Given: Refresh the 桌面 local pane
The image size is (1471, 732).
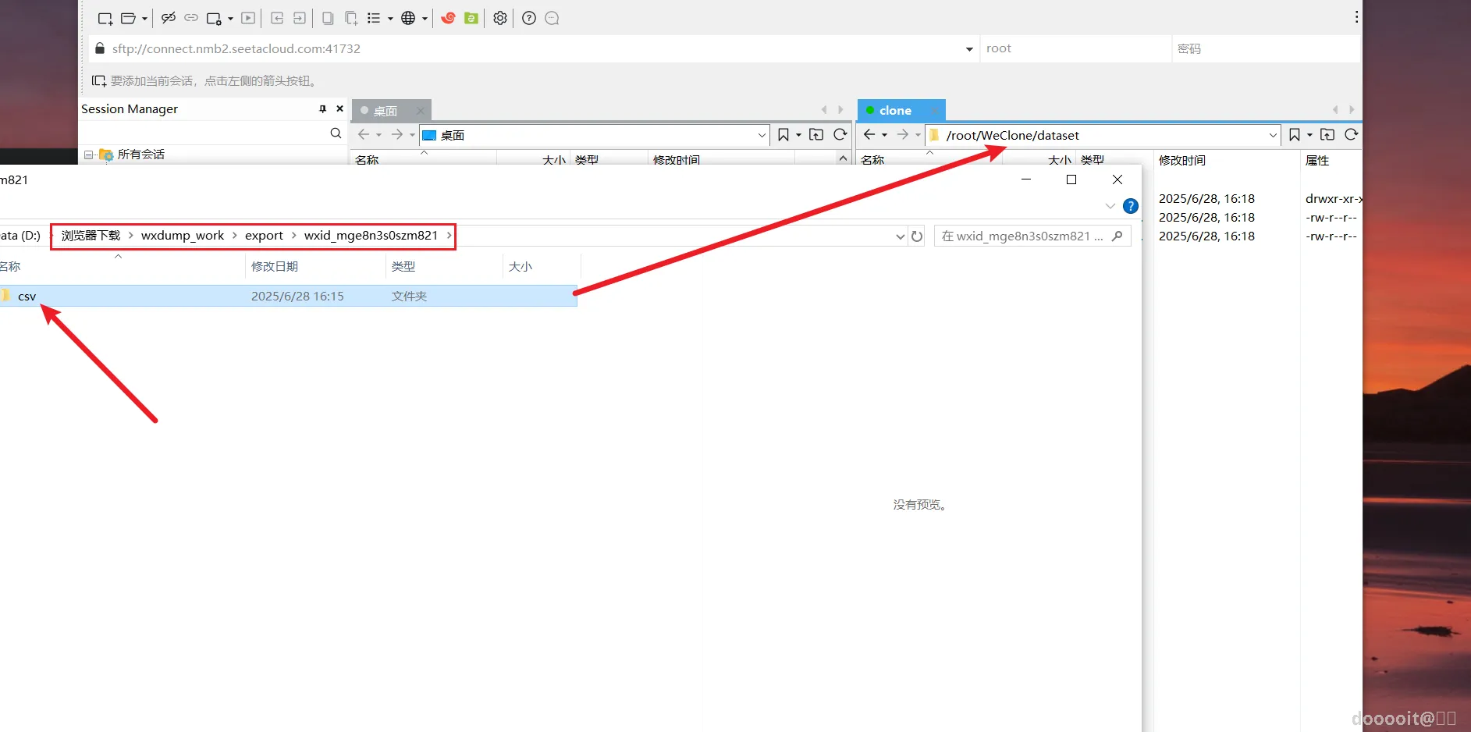Looking at the screenshot, I should click(840, 135).
